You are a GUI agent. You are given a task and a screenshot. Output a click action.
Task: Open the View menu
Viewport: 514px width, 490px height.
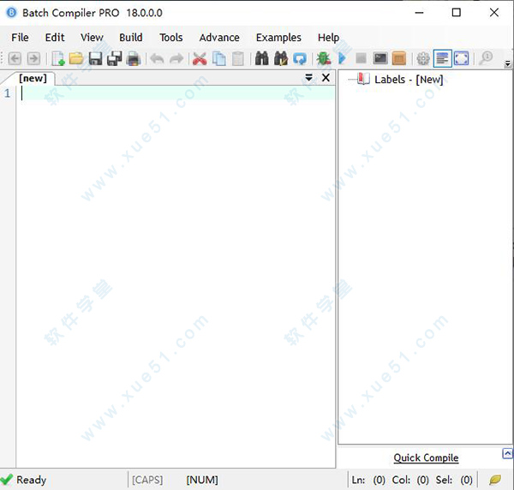click(92, 38)
